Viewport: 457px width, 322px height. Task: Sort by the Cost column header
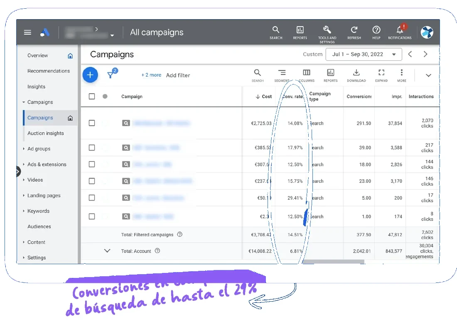click(x=263, y=97)
